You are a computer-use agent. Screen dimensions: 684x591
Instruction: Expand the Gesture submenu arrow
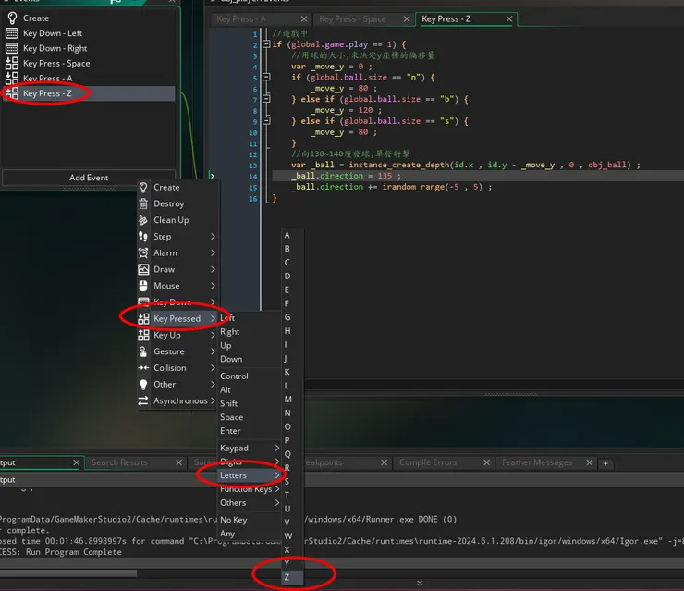click(x=213, y=351)
